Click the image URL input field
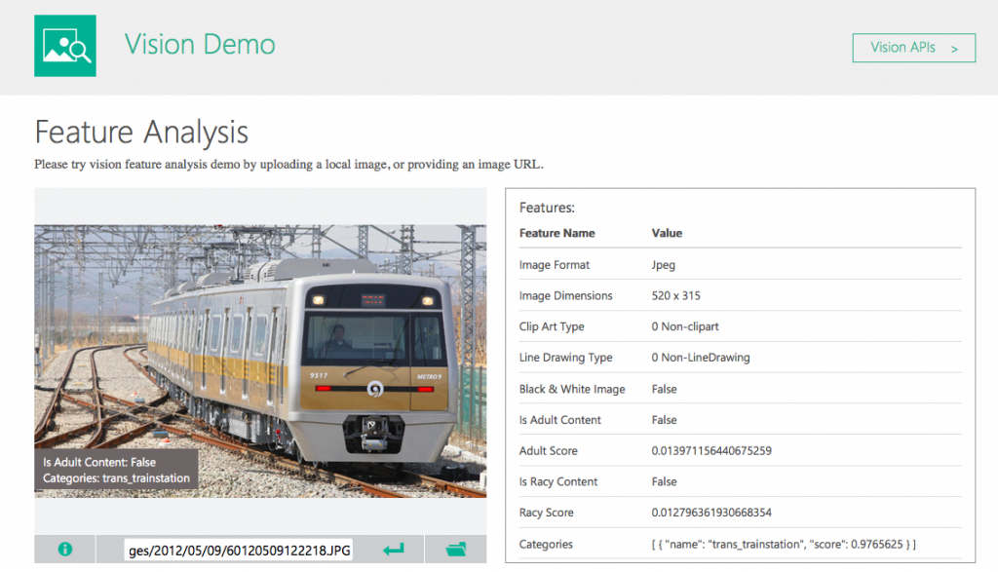Screen dimensions: 998x572 (x=239, y=551)
